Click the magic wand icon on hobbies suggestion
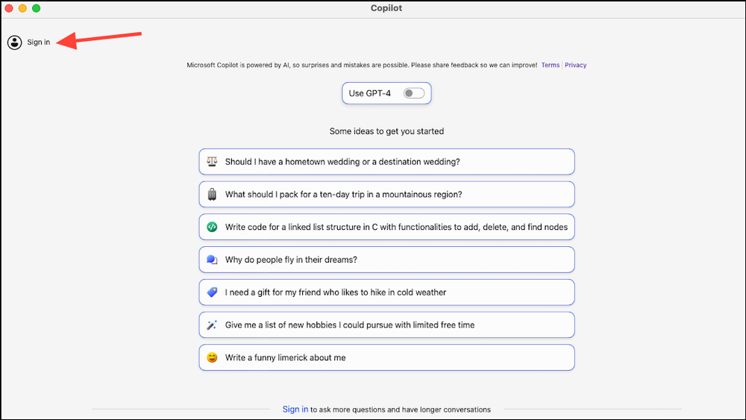Screen dimensions: 746x420 212,325
